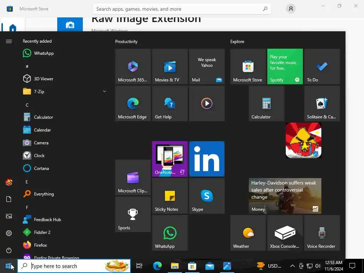This screenshot has width=364, height=273.
Task: Click the Microsoft Store search magnifier icon
Action: coord(265,9)
